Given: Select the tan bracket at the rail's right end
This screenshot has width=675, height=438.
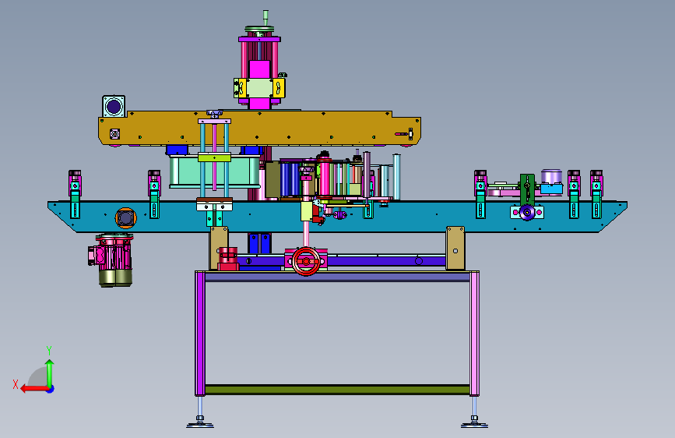Looking at the screenshot, I should [455, 249].
